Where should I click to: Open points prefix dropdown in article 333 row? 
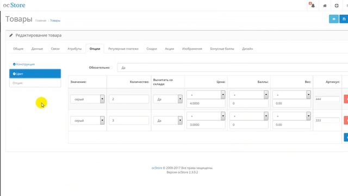(249, 116)
